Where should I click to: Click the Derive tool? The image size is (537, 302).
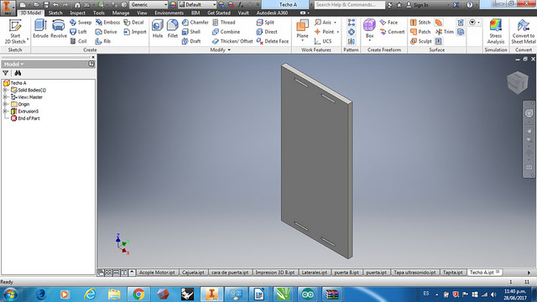pos(107,32)
